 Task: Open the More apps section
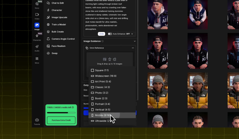[x=37, y=60]
